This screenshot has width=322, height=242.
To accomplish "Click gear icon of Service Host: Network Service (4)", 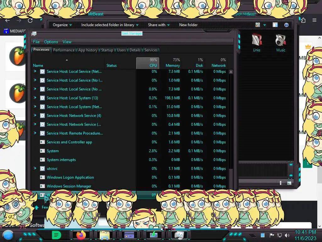I will pyautogui.click(x=42, y=116).
